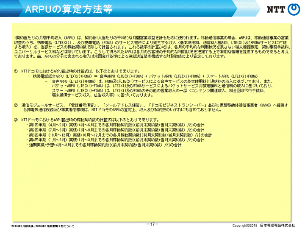Click the line starting スマートARPU (LTE(Xi)+FOMA)は
This screenshot has width=305, height=229.
[158, 91]
